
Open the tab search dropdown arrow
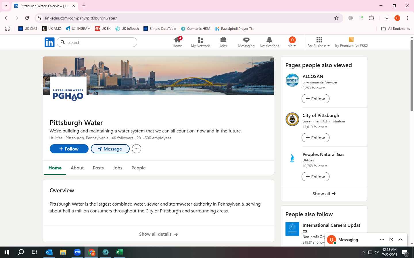point(6,6)
